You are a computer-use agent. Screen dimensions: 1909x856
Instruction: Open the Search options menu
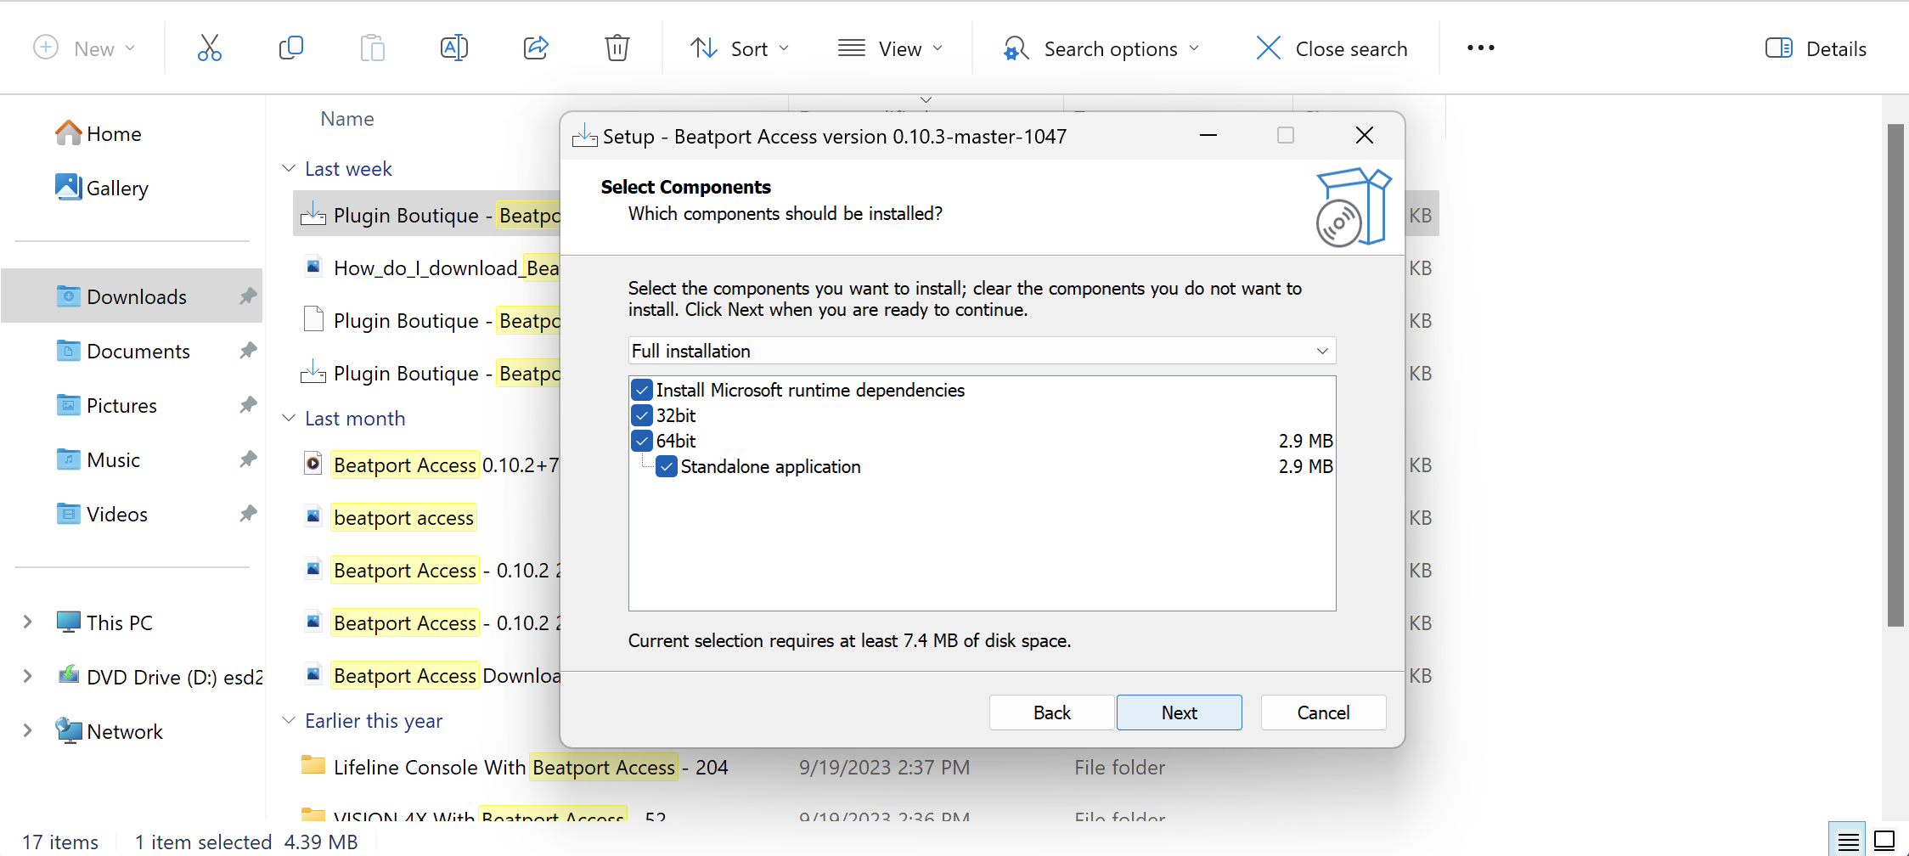tap(1101, 48)
